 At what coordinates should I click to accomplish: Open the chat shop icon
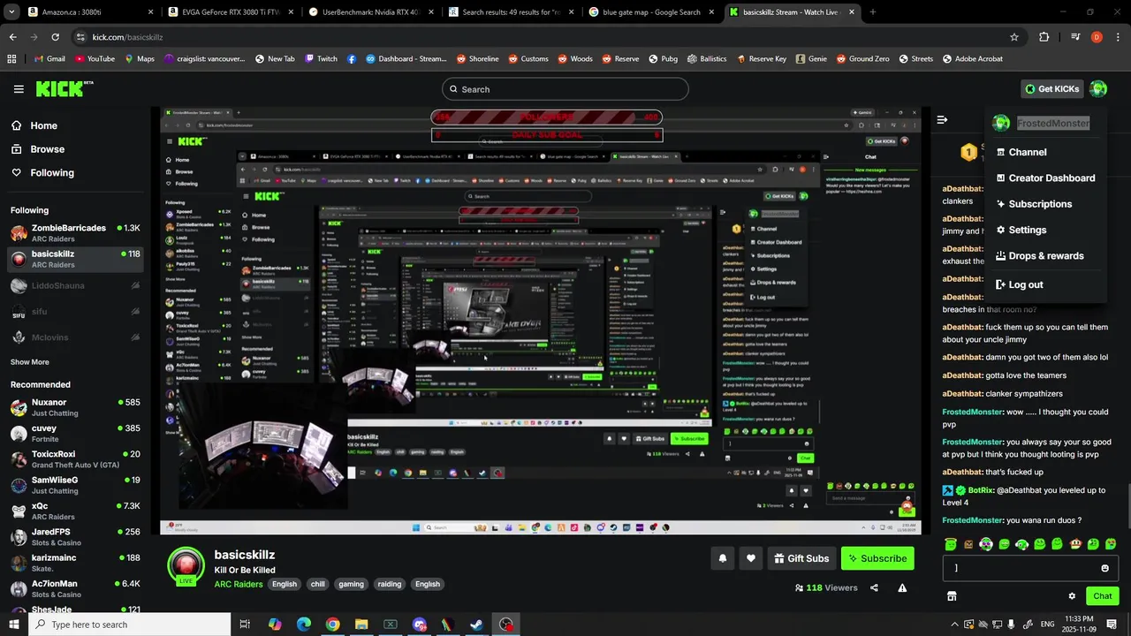point(952,596)
